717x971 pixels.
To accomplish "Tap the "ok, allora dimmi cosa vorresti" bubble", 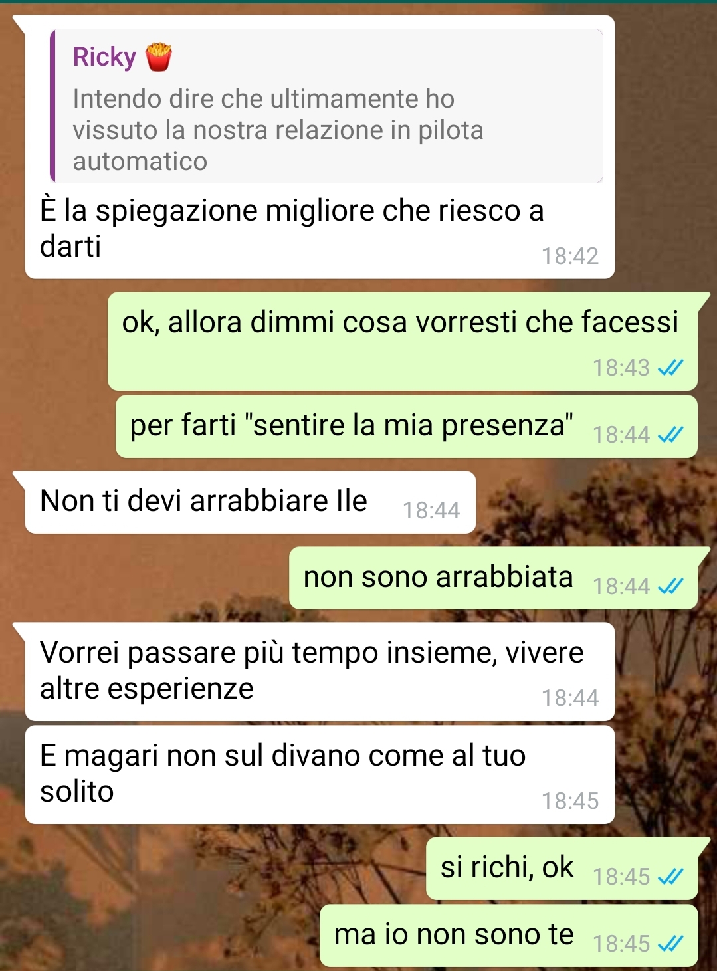I will (403, 342).
